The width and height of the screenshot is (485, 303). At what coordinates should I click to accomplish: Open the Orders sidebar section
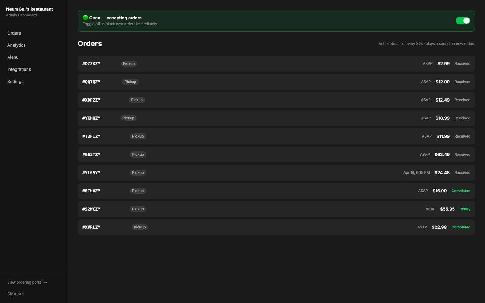tap(14, 33)
